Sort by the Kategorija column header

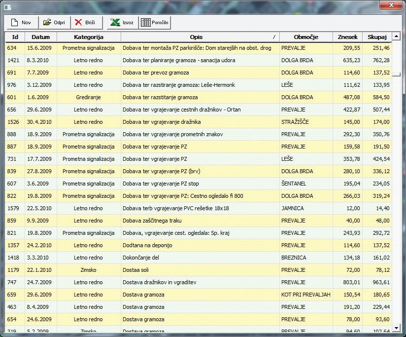pos(89,37)
